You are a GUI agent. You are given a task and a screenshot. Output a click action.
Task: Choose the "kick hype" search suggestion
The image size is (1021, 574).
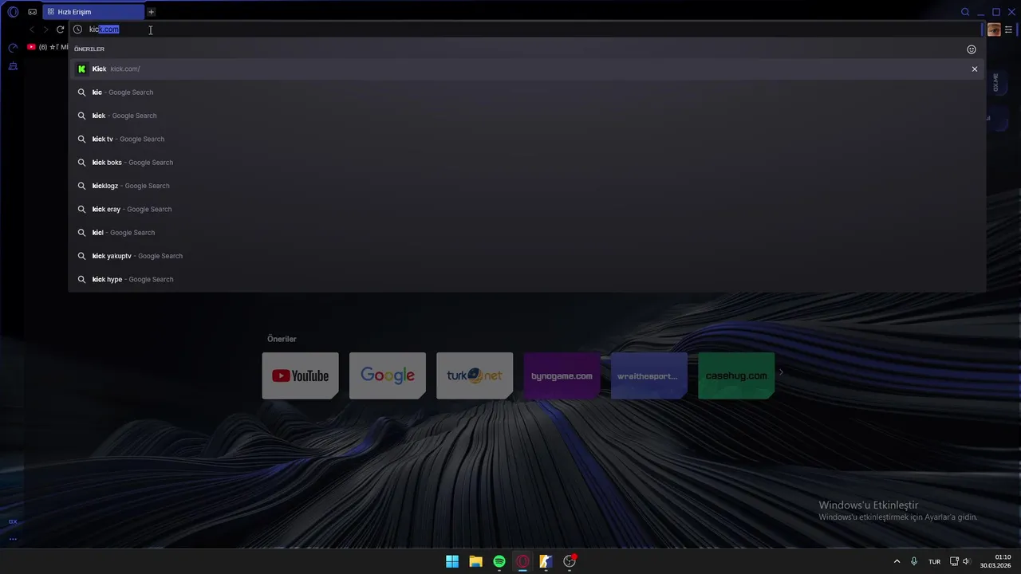tap(526, 279)
